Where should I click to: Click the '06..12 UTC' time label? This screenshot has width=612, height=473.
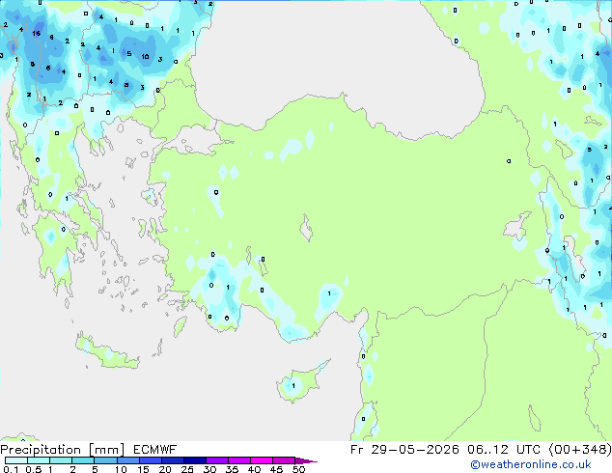click(504, 450)
